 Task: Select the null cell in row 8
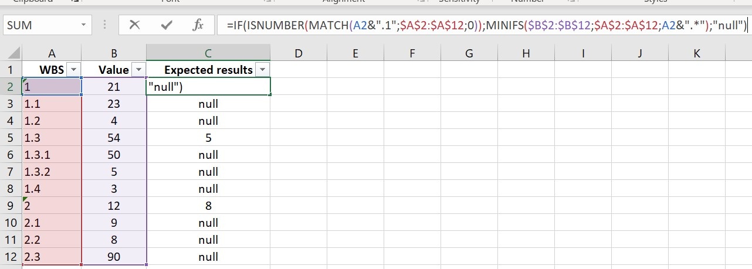[x=208, y=189]
